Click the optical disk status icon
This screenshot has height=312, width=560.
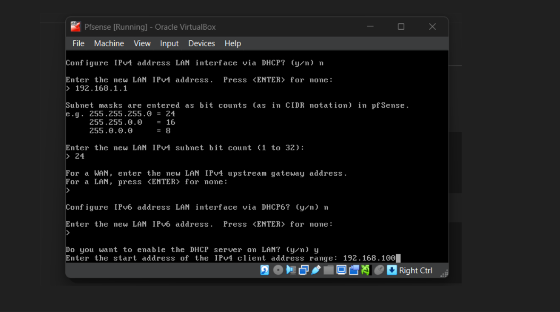tap(278, 270)
